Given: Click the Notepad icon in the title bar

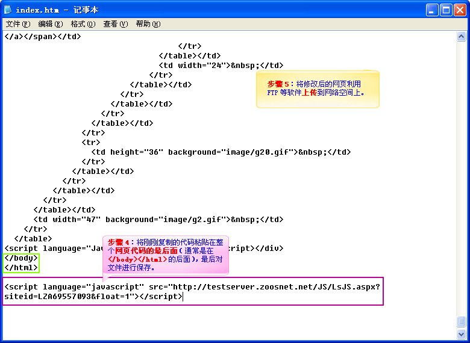Looking at the screenshot, I should point(7,10).
